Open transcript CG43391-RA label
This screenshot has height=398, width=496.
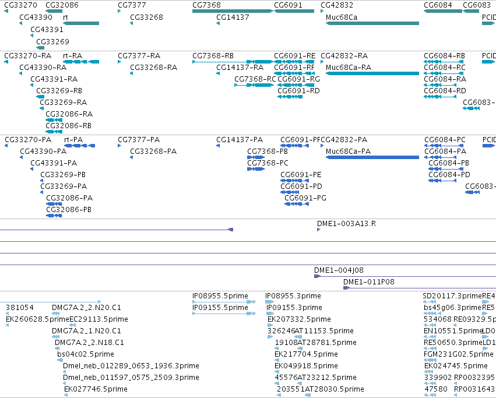[54, 79]
